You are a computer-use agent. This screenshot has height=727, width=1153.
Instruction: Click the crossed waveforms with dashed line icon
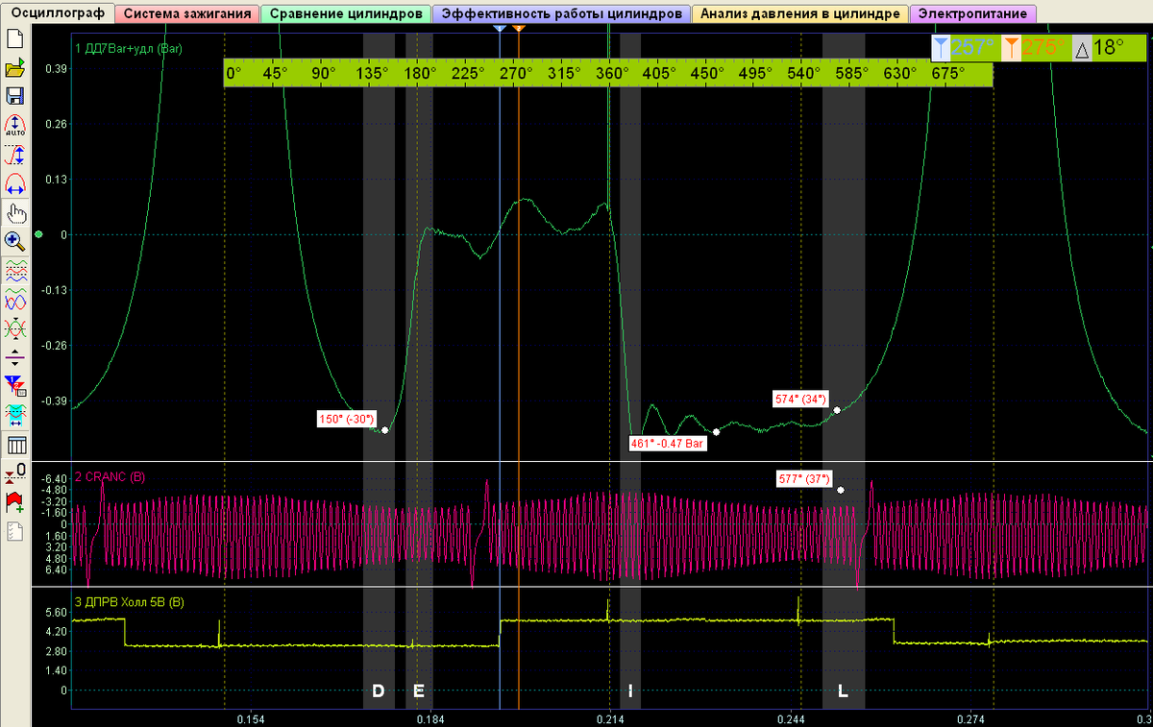14,327
